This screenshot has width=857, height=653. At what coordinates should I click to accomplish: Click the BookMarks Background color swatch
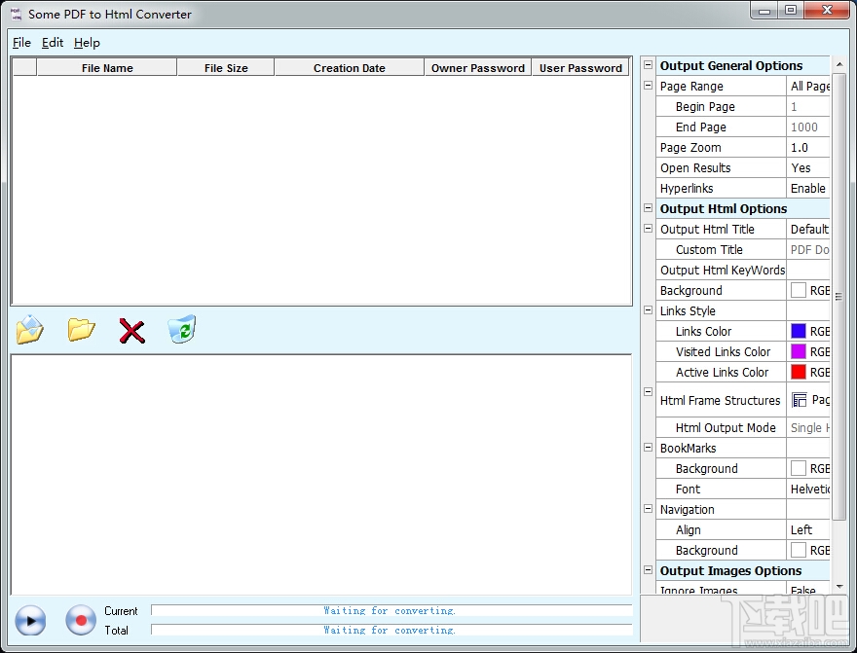[799, 468]
